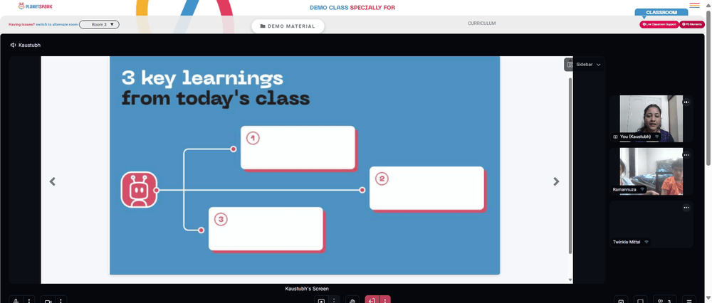Click the layout icon beside Sidebar
This screenshot has height=303, width=712.
click(570, 65)
